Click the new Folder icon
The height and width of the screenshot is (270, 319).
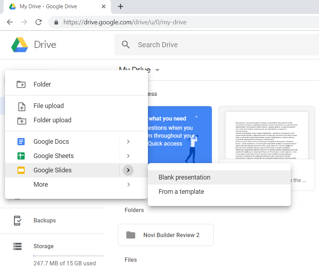coord(21,84)
